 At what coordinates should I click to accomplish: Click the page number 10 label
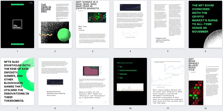(130, 108)
